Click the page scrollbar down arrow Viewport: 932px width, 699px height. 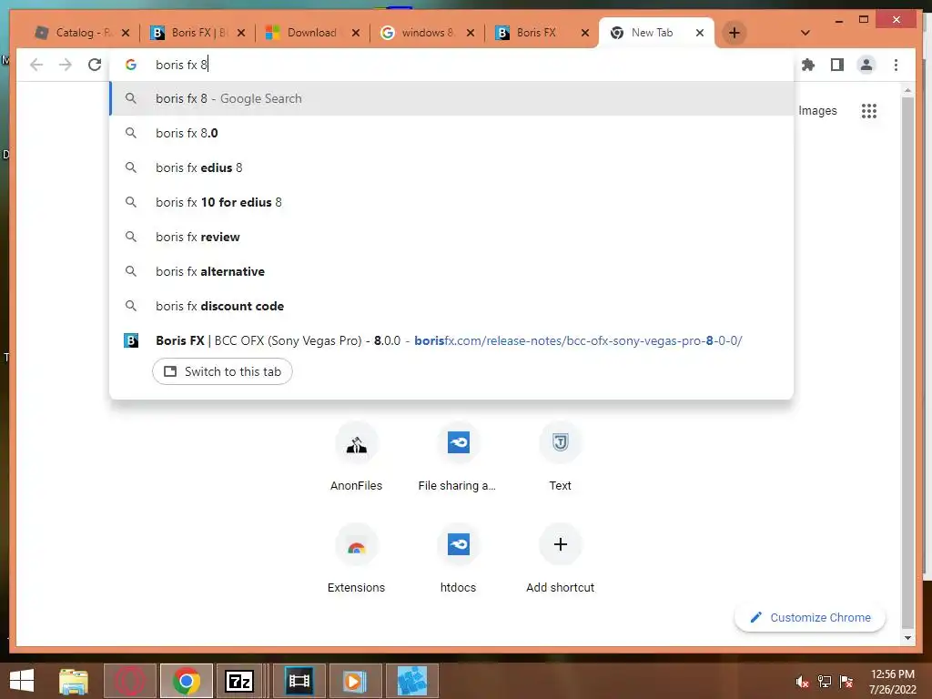tap(907, 638)
